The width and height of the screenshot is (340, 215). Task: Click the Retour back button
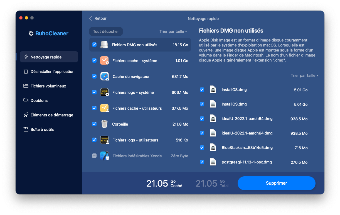(x=98, y=18)
